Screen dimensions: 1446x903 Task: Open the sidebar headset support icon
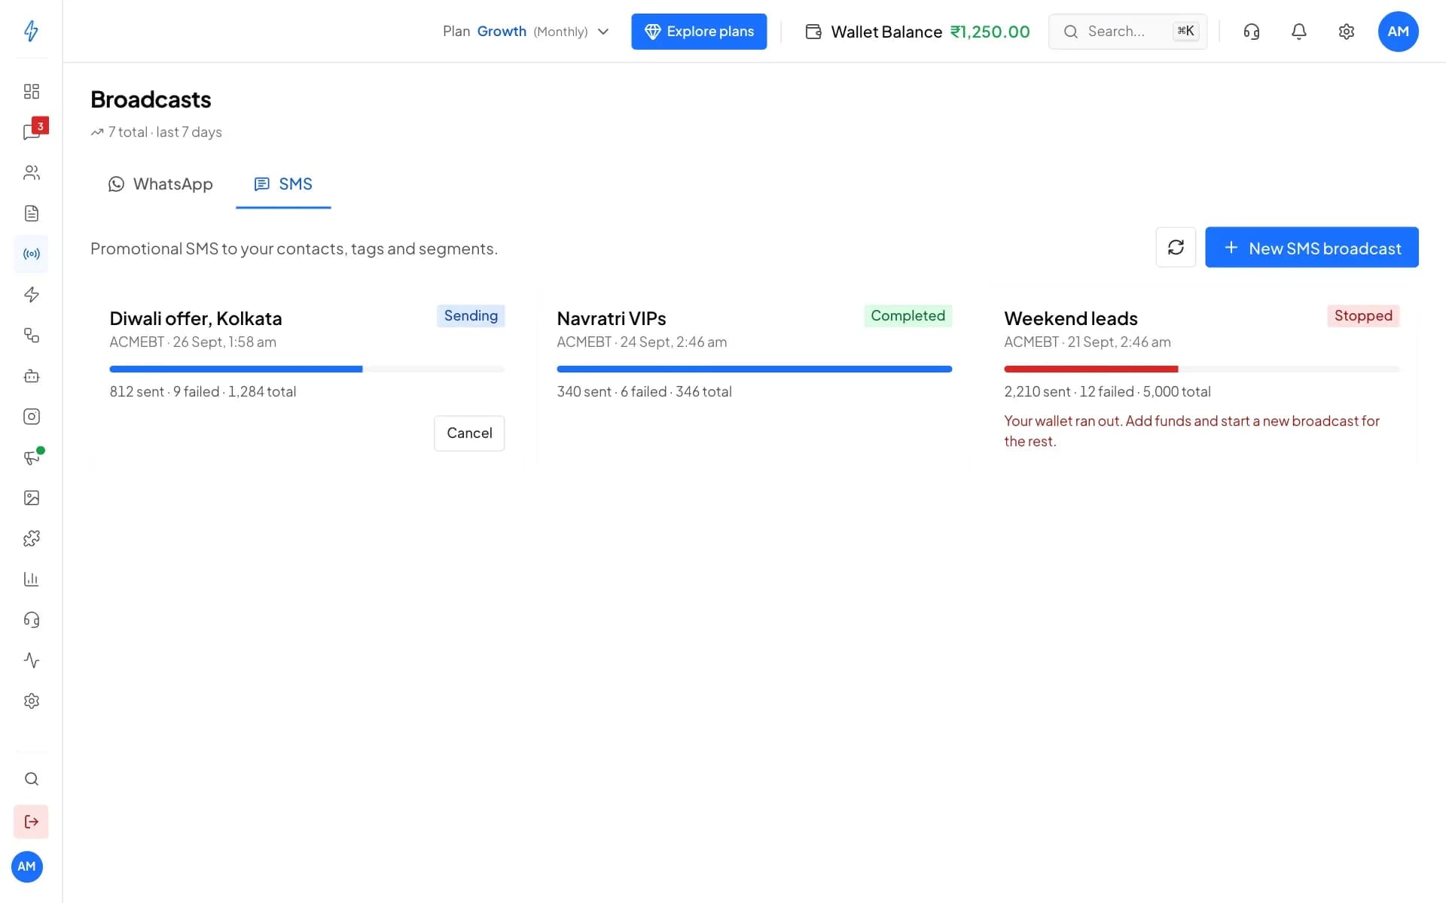click(x=31, y=620)
